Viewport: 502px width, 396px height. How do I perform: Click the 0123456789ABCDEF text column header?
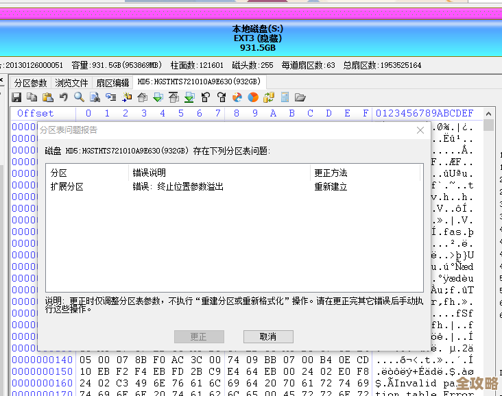click(x=425, y=113)
